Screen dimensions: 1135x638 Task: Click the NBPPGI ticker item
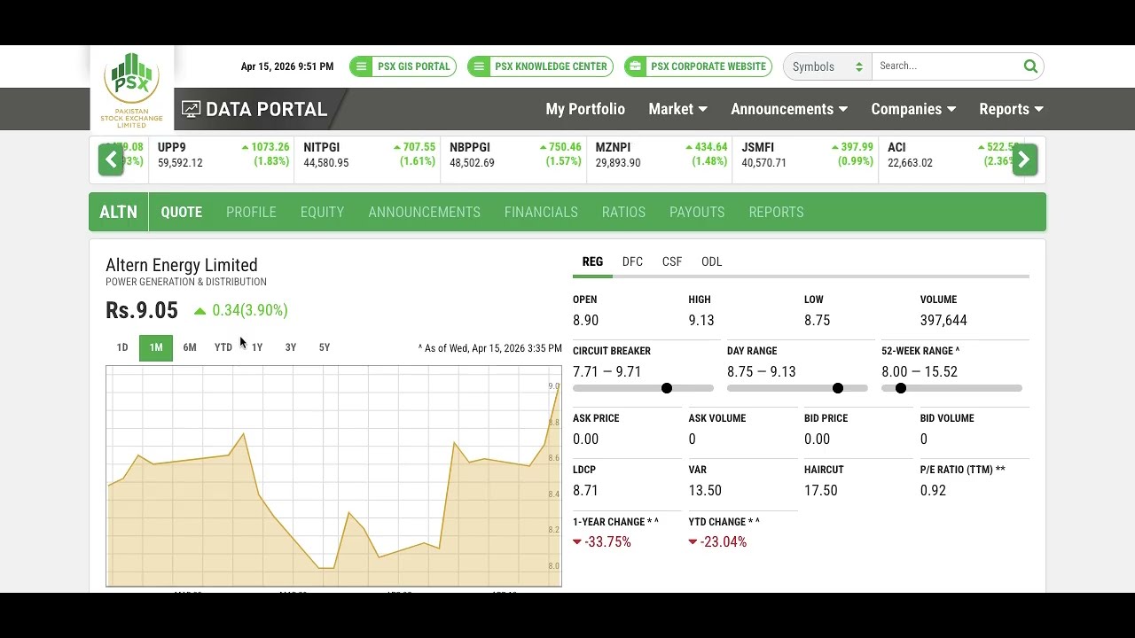(x=513, y=159)
